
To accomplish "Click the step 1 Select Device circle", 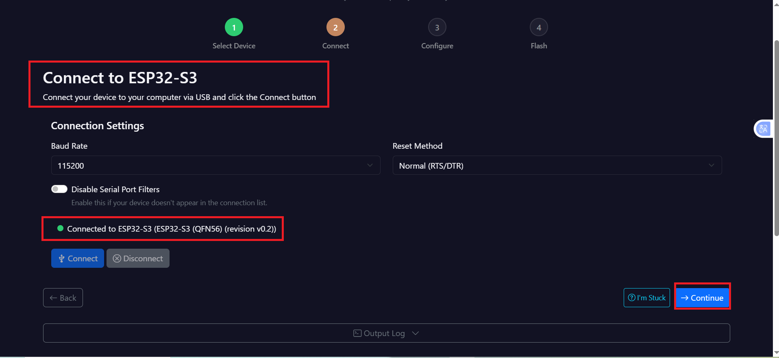I will (x=234, y=27).
